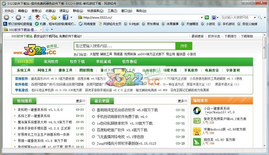
Task: Click the browser Back arrow button
Action: click(x=7, y=17)
